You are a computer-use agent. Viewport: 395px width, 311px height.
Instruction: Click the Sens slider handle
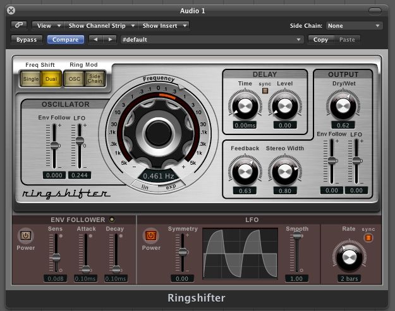click(56, 257)
